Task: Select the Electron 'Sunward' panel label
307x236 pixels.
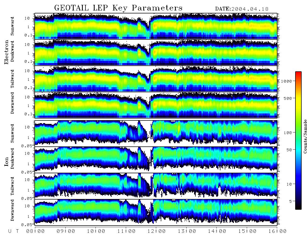Action: point(12,26)
